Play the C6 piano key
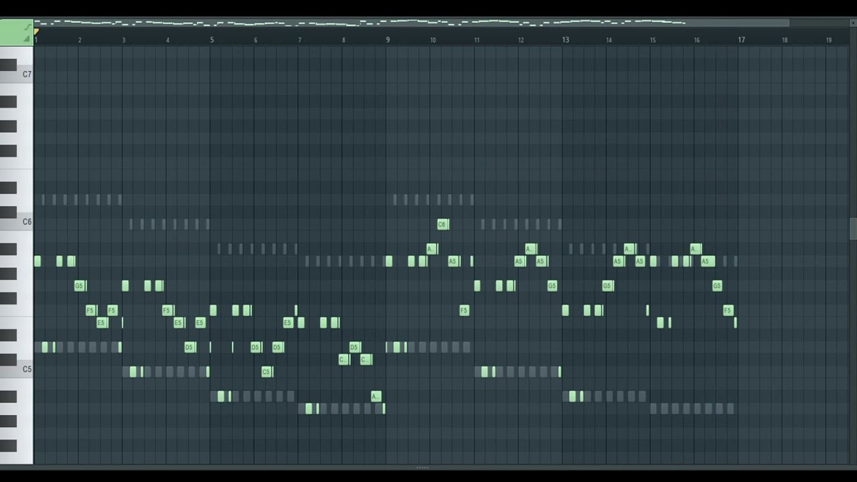857x482 pixels. coord(17,222)
